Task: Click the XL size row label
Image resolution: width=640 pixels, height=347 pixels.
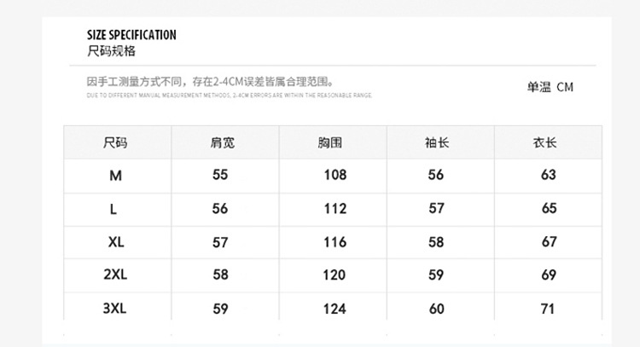Action: click(117, 242)
